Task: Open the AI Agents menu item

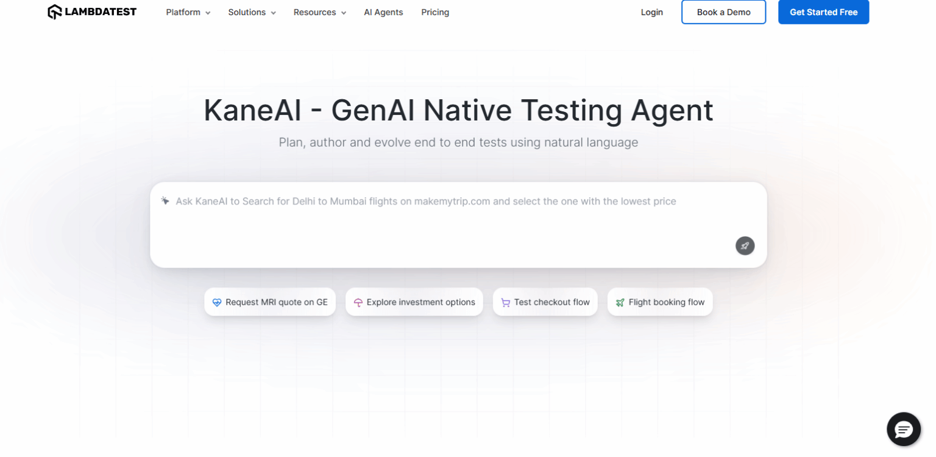Action: pos(383,12)
